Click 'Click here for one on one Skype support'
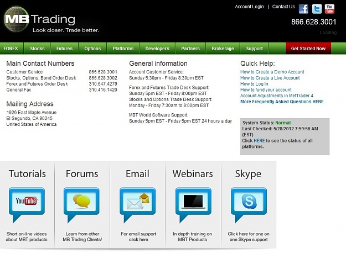Screen dimensions: 346x254 coord(249,237)
